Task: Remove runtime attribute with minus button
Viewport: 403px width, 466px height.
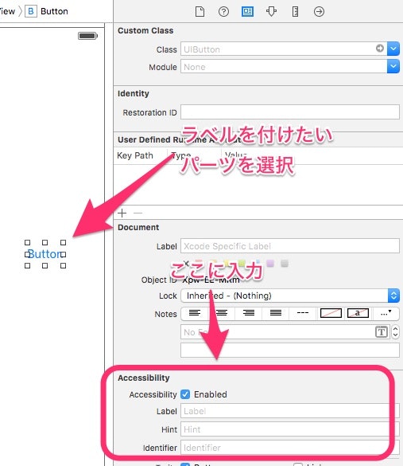Action: (x=138, y=213)
